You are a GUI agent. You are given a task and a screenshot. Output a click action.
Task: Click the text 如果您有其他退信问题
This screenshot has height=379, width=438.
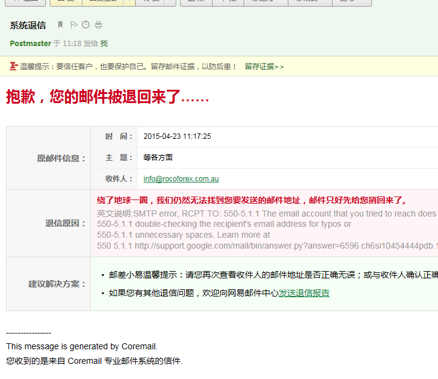click(x=151, y=293)
